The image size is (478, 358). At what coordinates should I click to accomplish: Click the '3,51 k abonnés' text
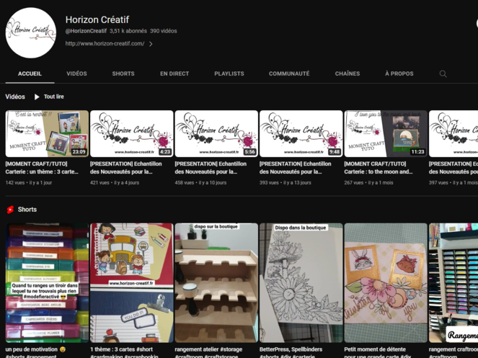128,31
